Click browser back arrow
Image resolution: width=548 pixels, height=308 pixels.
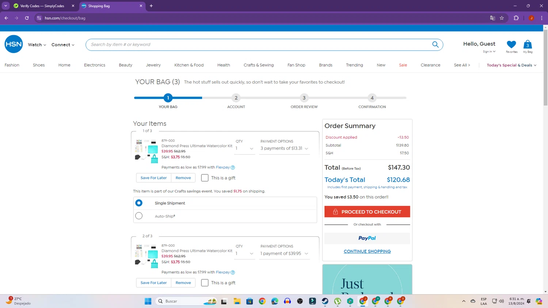coord(6,18)
